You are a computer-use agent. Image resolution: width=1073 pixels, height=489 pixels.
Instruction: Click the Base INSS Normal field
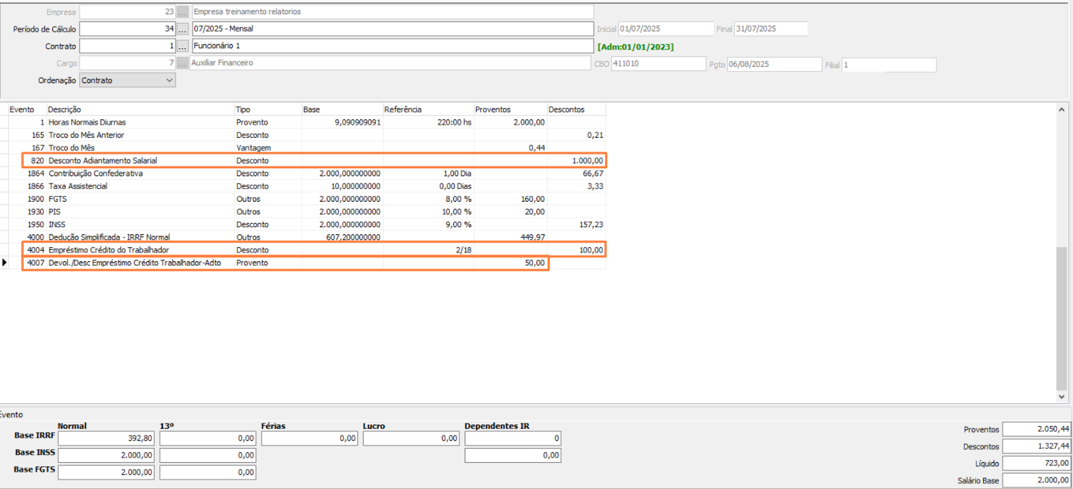[106, 455]
